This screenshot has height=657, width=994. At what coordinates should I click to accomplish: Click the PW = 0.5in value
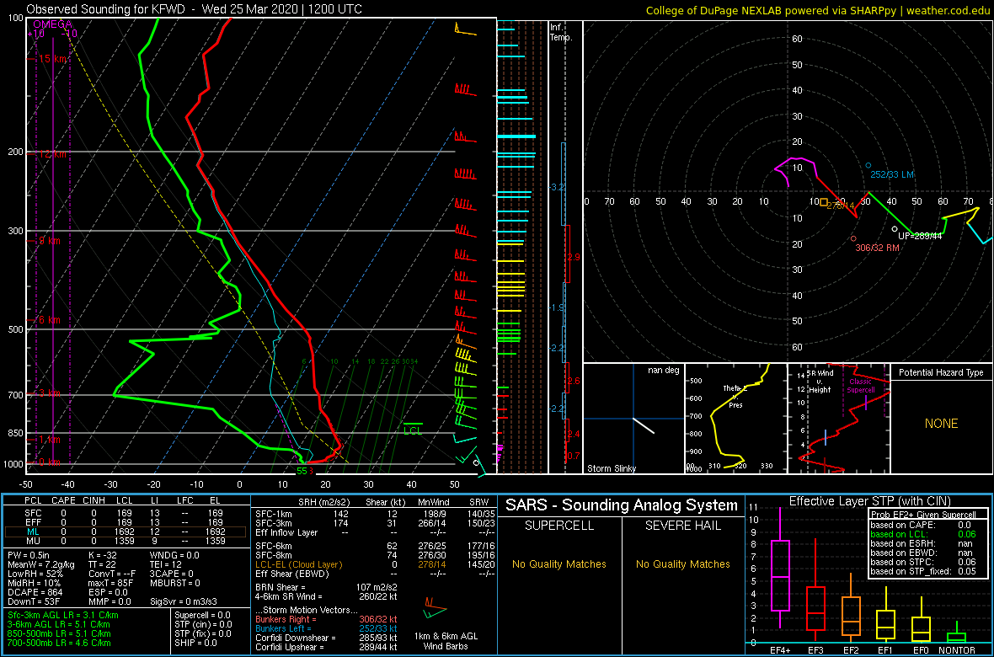(x=30, y=555)
